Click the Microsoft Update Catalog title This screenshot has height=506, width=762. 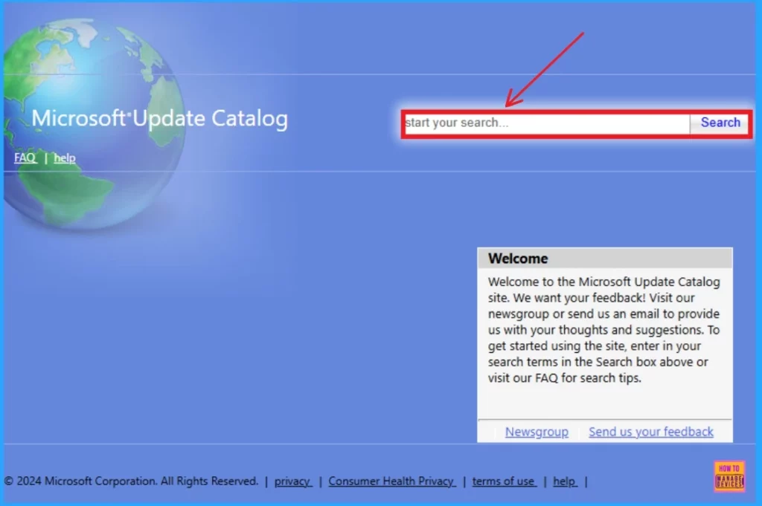pos(159,119)
